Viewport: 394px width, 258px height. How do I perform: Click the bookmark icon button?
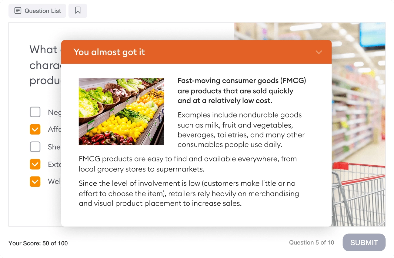coord(78,11)
